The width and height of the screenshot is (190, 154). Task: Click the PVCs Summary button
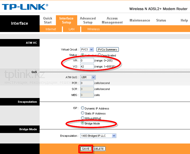[108, 49]
